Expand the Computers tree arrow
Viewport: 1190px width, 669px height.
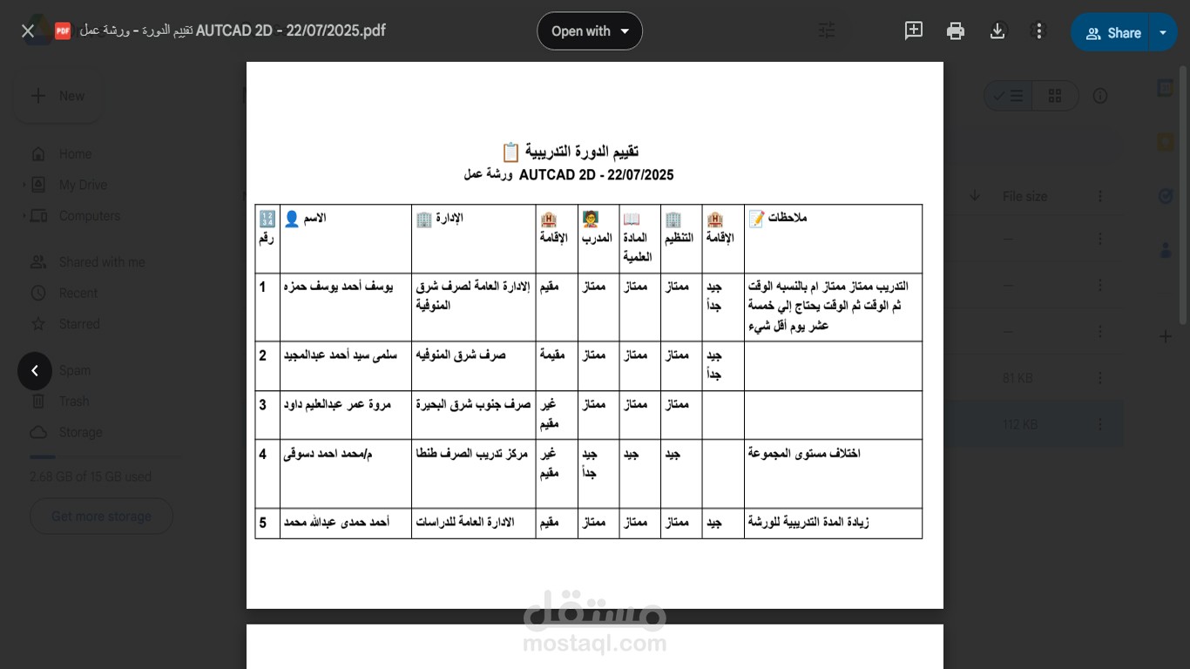24,215
